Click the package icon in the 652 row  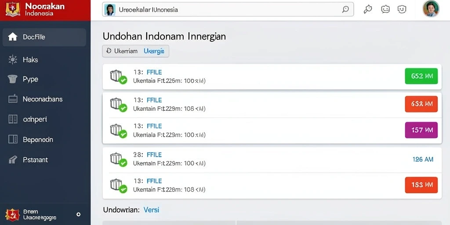118,77
